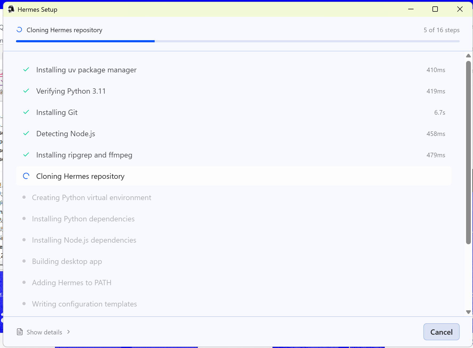Click the 'Hermes Setup' window title

[x=37, y=10]
